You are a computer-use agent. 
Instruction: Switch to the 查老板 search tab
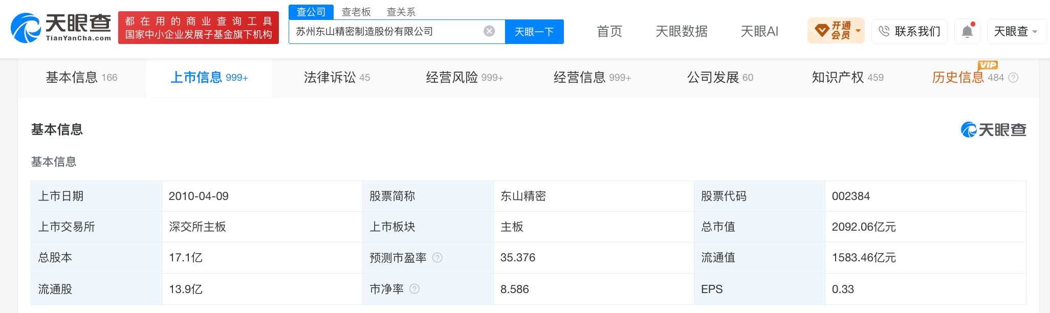[x=356, y=12]
